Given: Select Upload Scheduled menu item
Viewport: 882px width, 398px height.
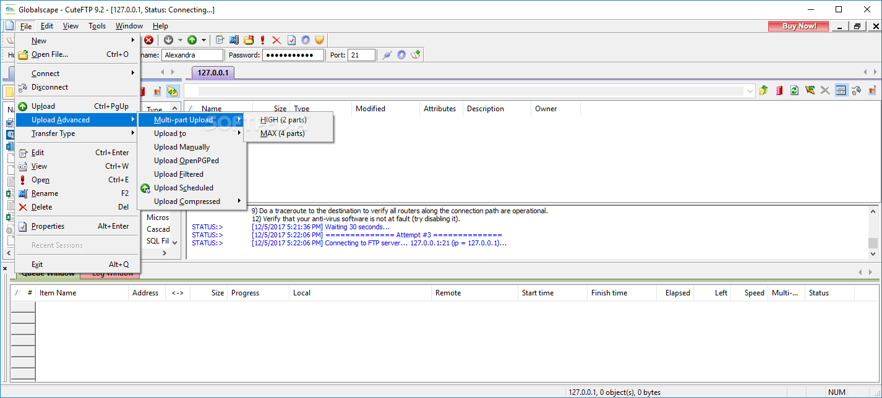Looking at the screenshot, I should (x=192, y=188).
